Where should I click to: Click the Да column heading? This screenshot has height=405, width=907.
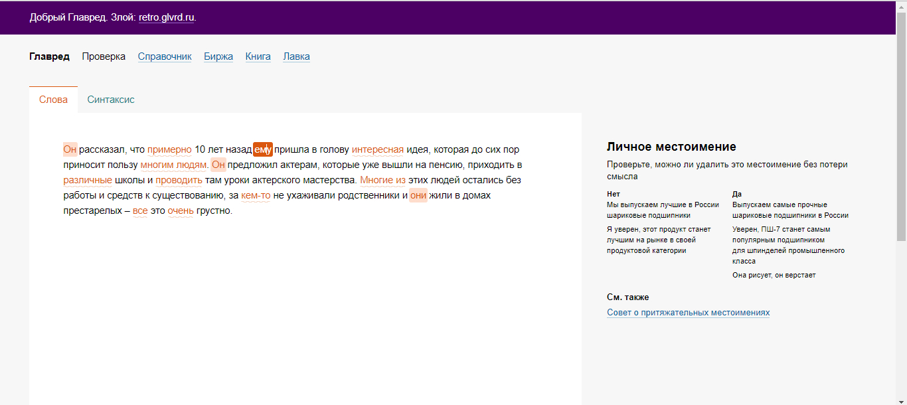tap(737, 194)
